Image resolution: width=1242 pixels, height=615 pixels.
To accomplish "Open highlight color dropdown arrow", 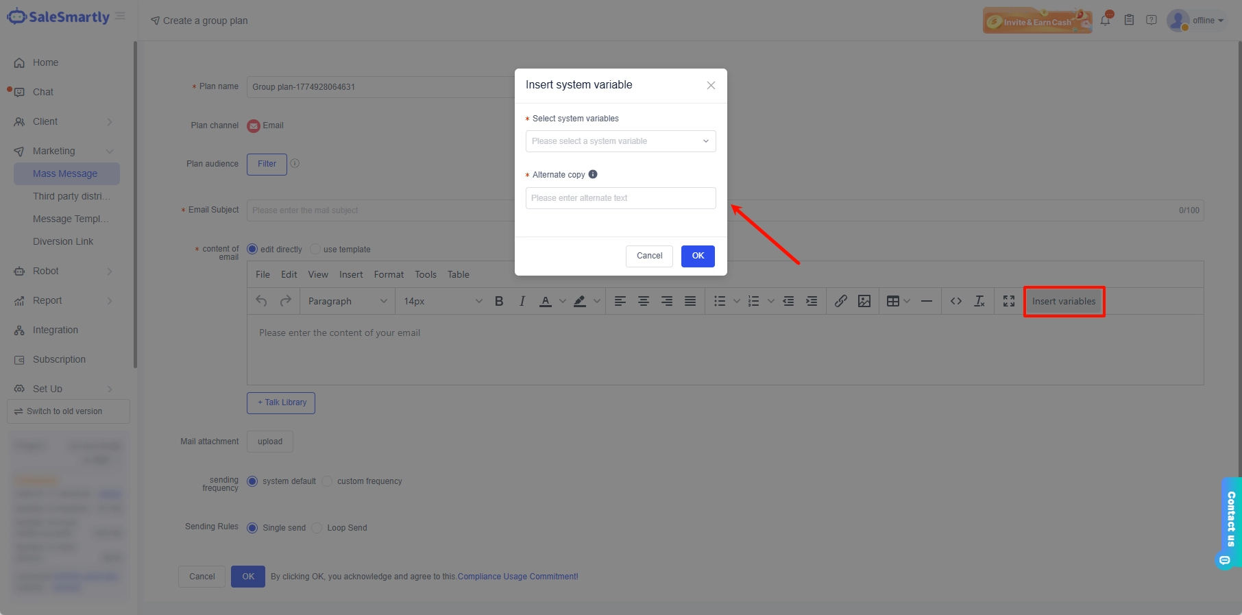I will coord(597,301).
